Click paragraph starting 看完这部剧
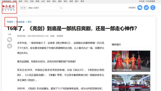 (47, 61)
